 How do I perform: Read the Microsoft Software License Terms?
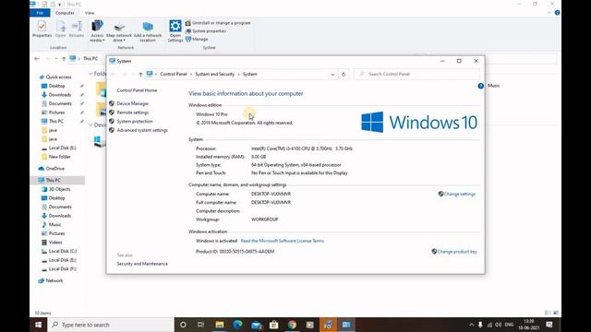[x=283, y=241]
